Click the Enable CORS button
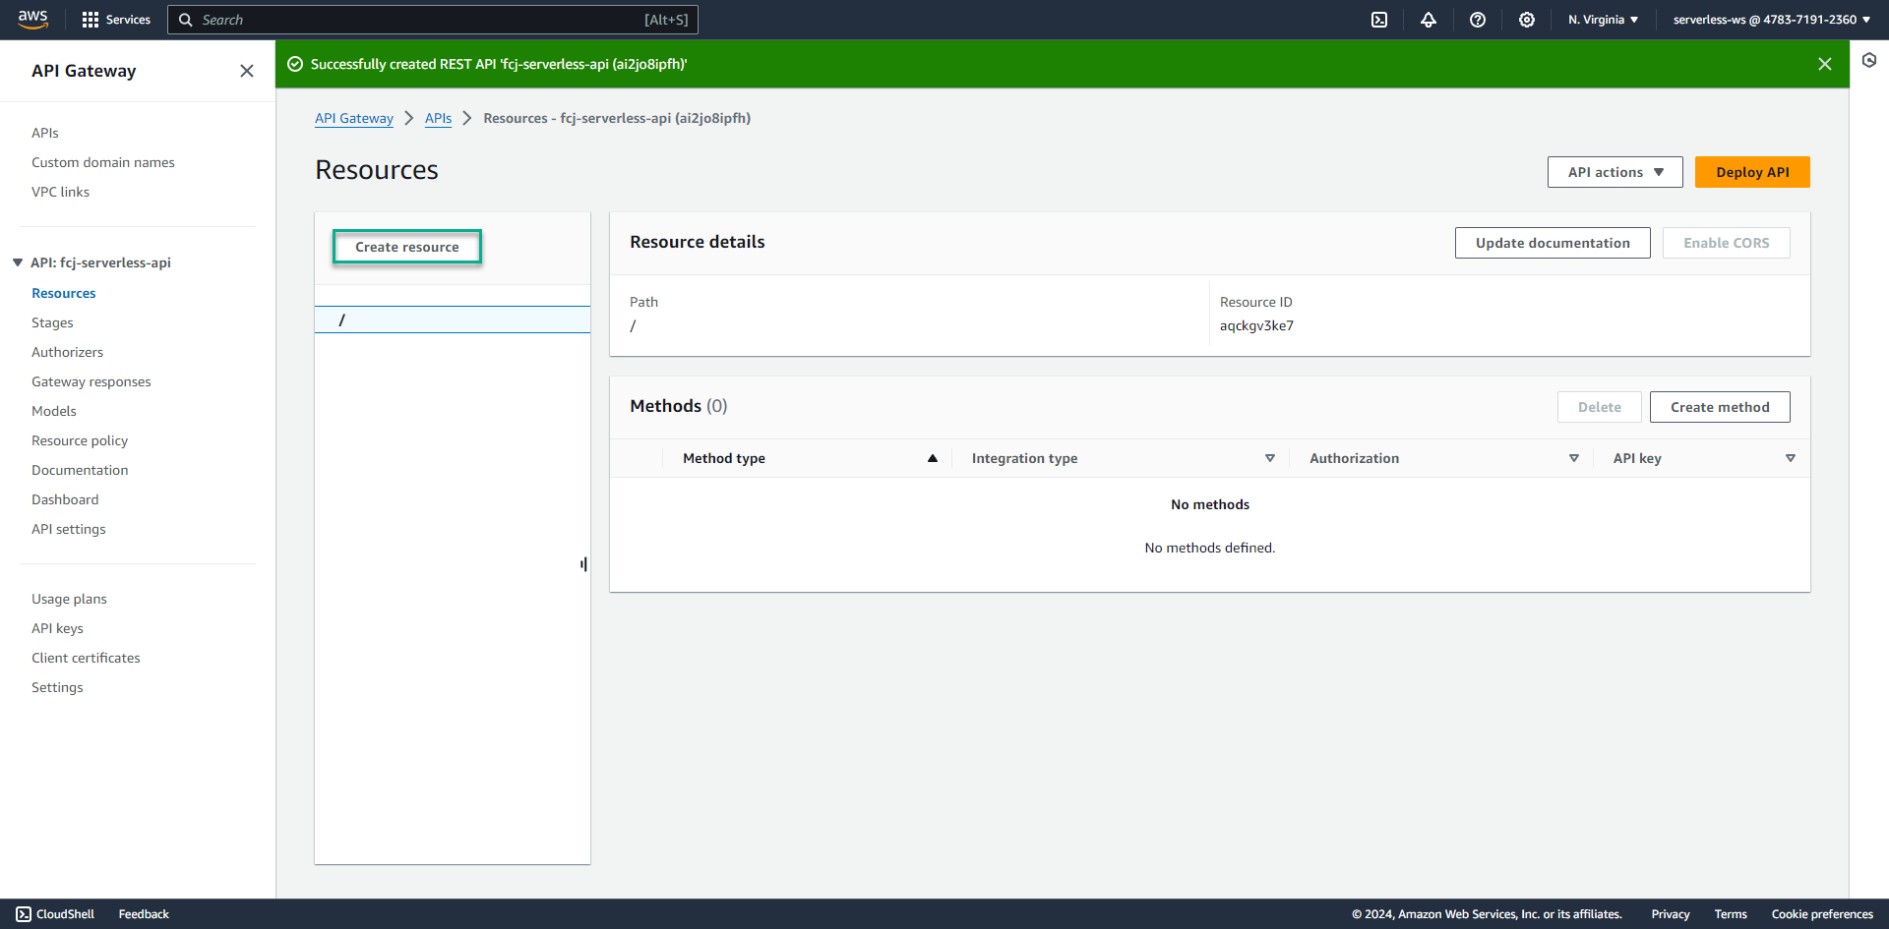This screenshot has height=929, width=1889. [x=1726, y=243]
